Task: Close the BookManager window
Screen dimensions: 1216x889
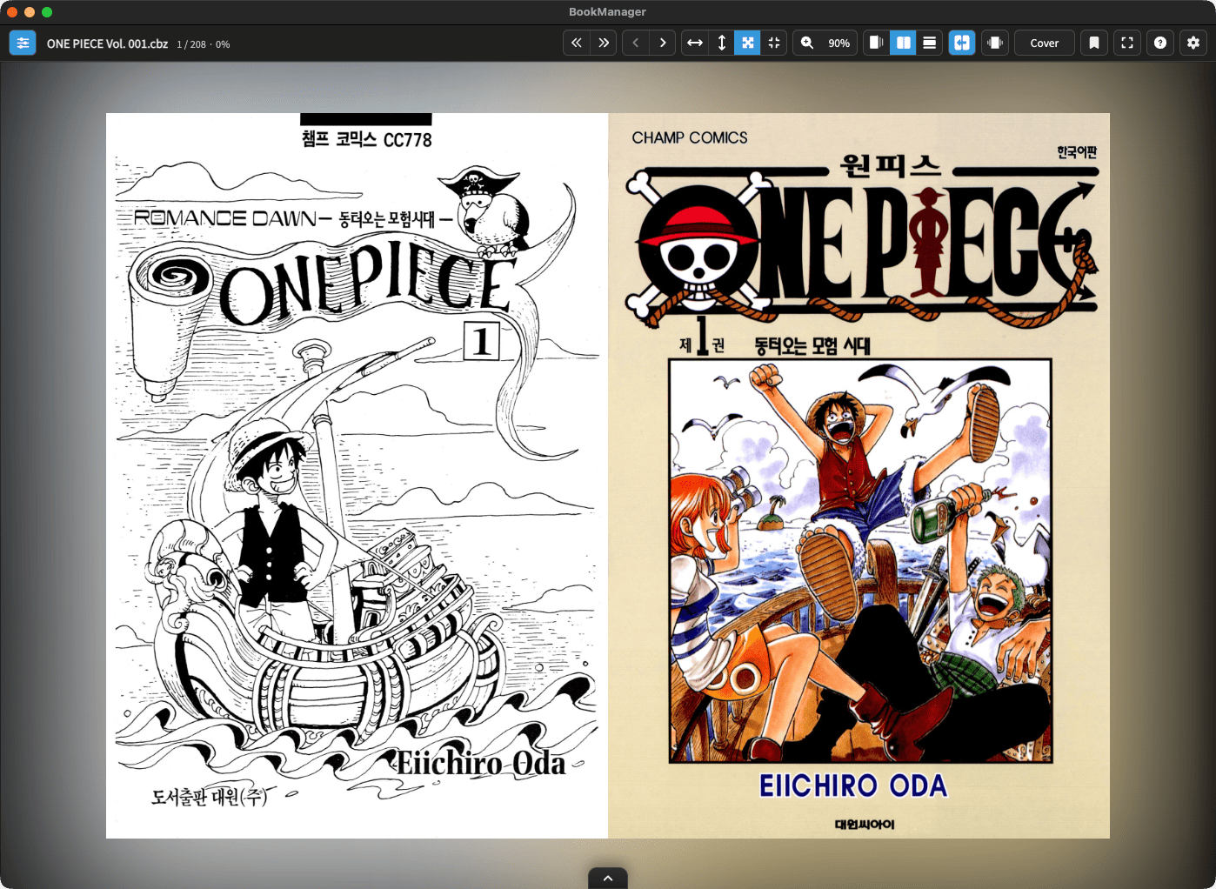Action: pos(12,12)
